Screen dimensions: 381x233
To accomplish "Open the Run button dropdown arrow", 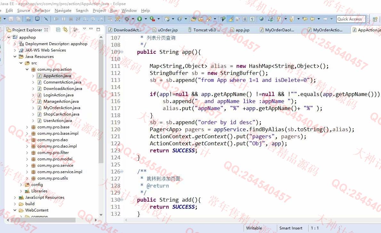I will point(146,19).
